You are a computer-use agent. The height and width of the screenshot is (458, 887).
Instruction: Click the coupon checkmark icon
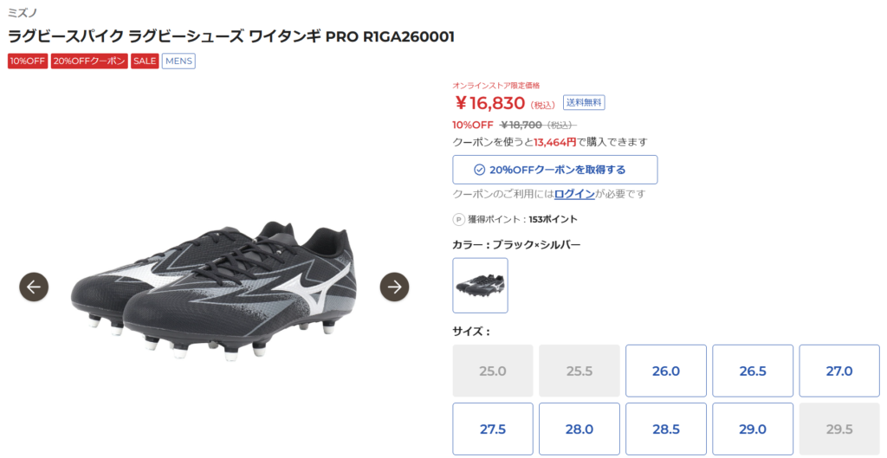click(479, 170)
